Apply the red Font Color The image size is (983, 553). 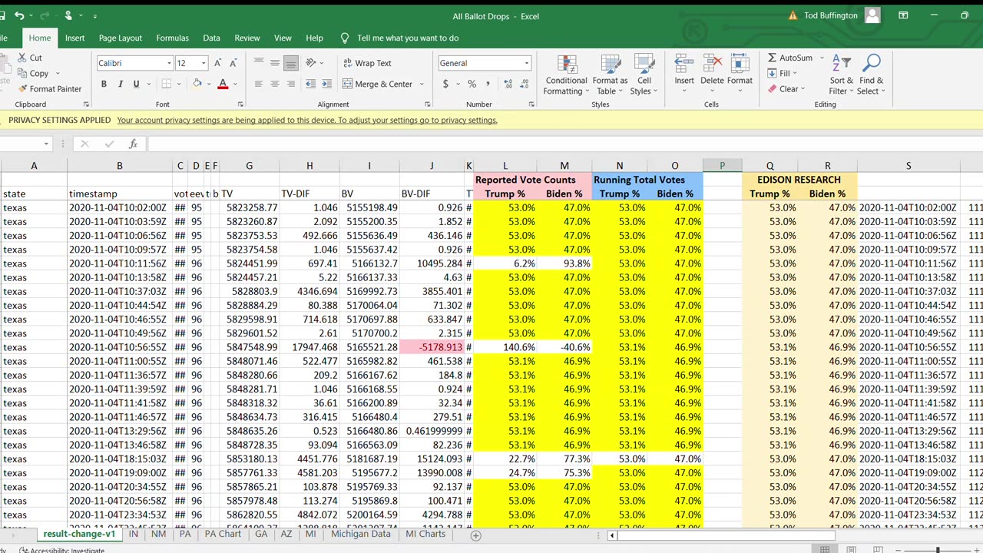tap(223, 84)
